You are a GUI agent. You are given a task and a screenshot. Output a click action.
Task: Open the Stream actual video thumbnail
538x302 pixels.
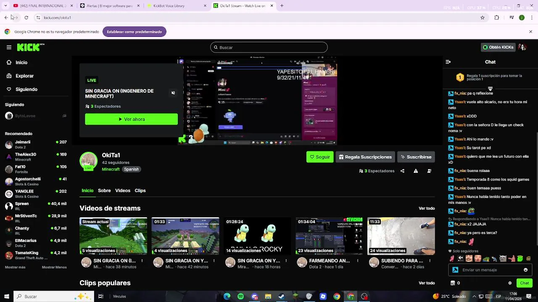tap(113, 236)
